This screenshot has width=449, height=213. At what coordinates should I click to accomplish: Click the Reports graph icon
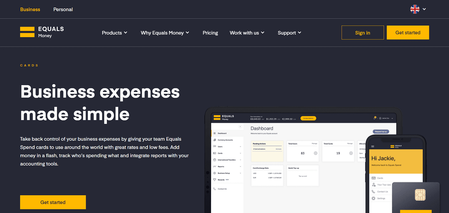pyautogui.click(x=215, y=167)
